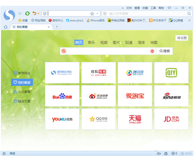Go back with the back arrow
This screenshot has width=194, height=161.
point(20,13)
